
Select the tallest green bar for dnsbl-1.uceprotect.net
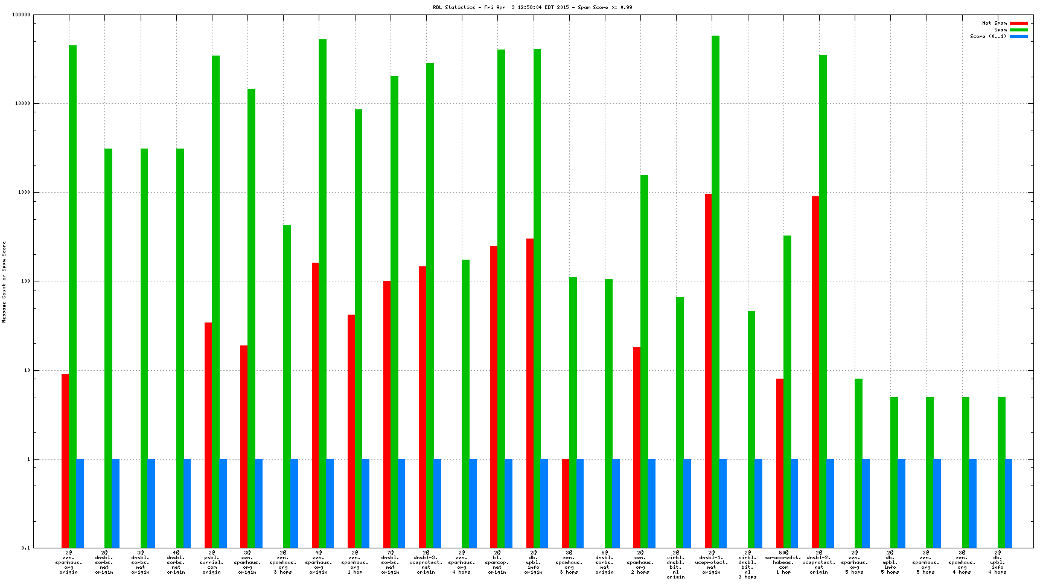715,290
